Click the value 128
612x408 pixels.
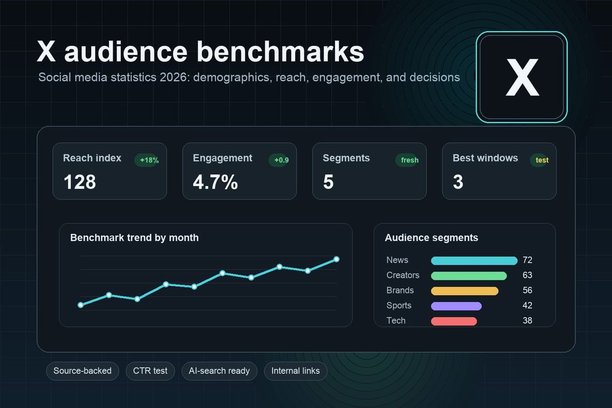click(x=80, y=182)
